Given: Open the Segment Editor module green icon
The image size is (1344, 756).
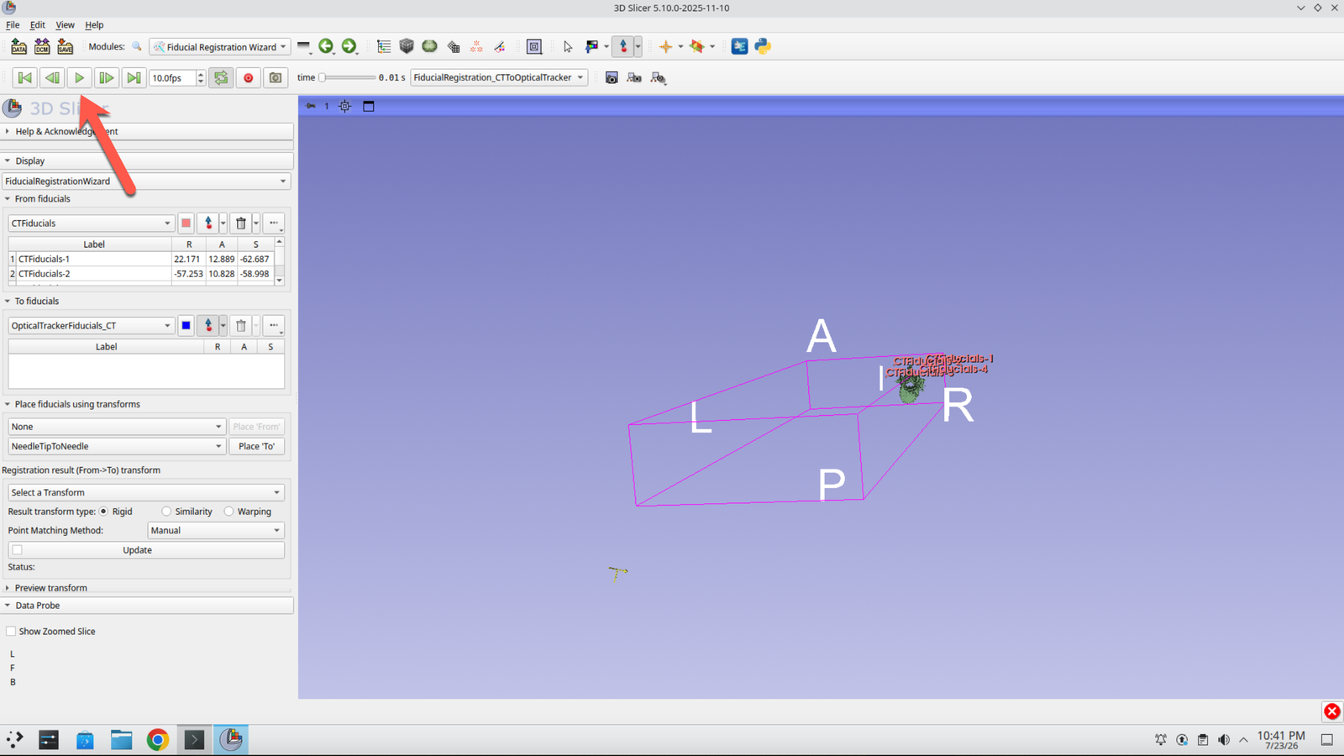Looking at the screenshot, I should (x=429, y=47).
